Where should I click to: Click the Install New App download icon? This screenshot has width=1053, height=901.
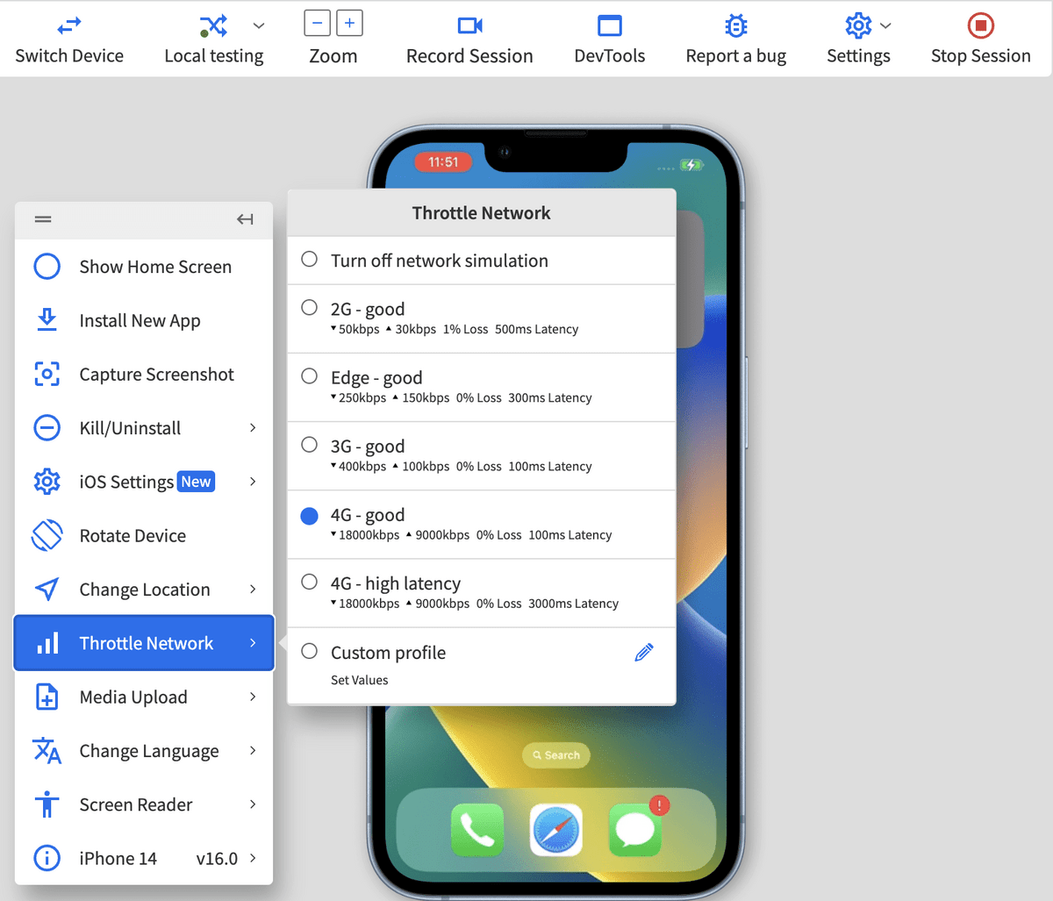click(x=47, y=320)
